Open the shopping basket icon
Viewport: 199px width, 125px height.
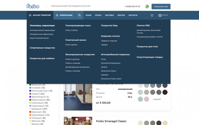(x=160, y=15)
